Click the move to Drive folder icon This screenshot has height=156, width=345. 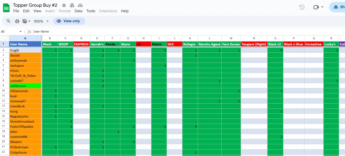[x=72, y=5]
